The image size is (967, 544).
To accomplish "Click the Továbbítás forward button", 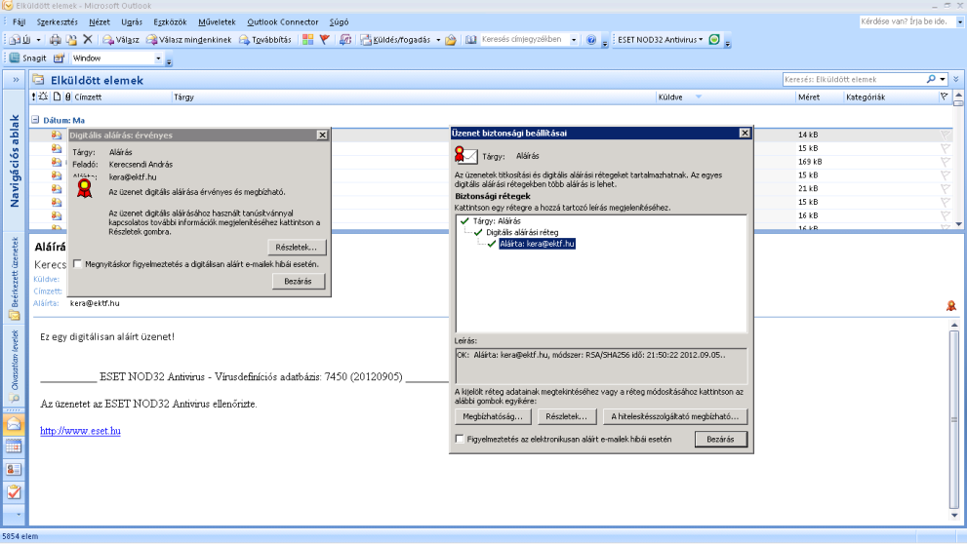I will click(265, 39).
